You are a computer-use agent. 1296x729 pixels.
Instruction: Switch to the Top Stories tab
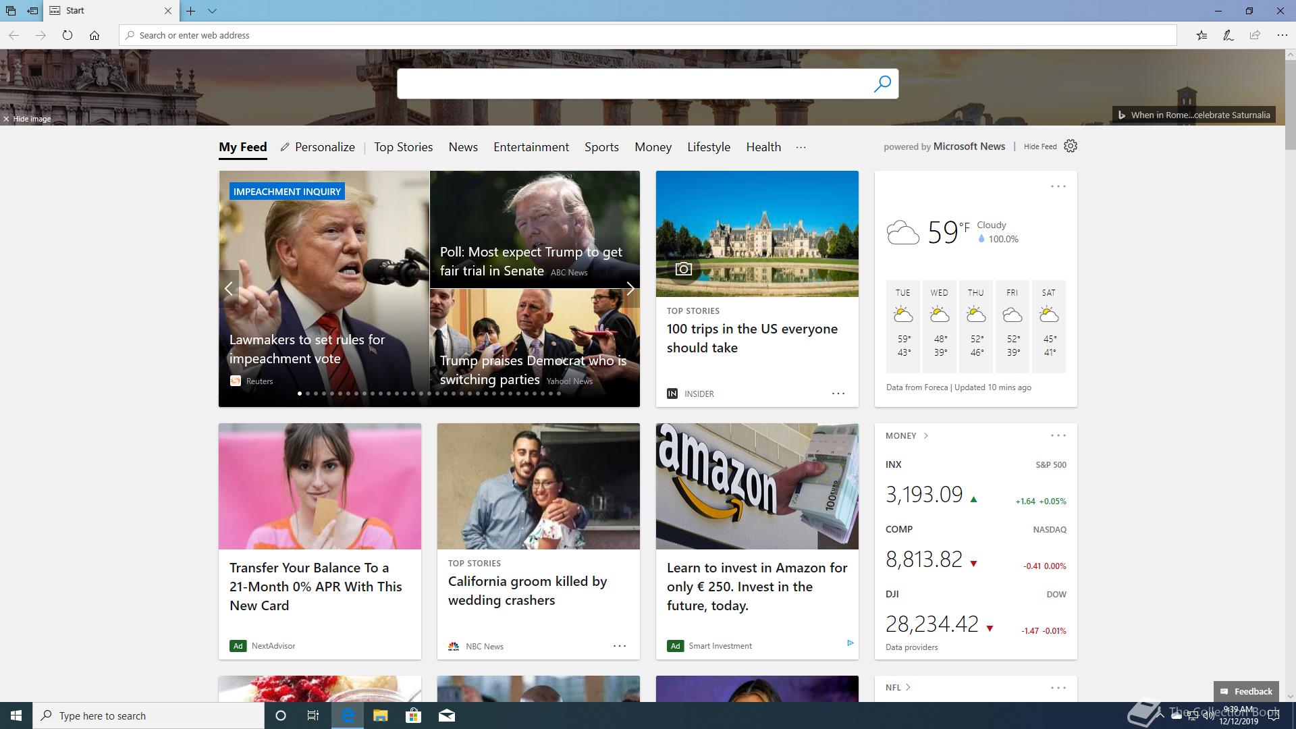point(404,147)
